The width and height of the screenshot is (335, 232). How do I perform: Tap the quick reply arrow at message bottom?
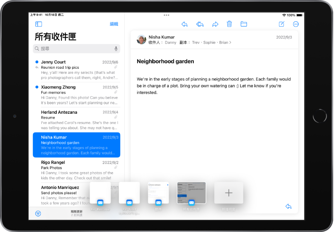tap(288, 206)
